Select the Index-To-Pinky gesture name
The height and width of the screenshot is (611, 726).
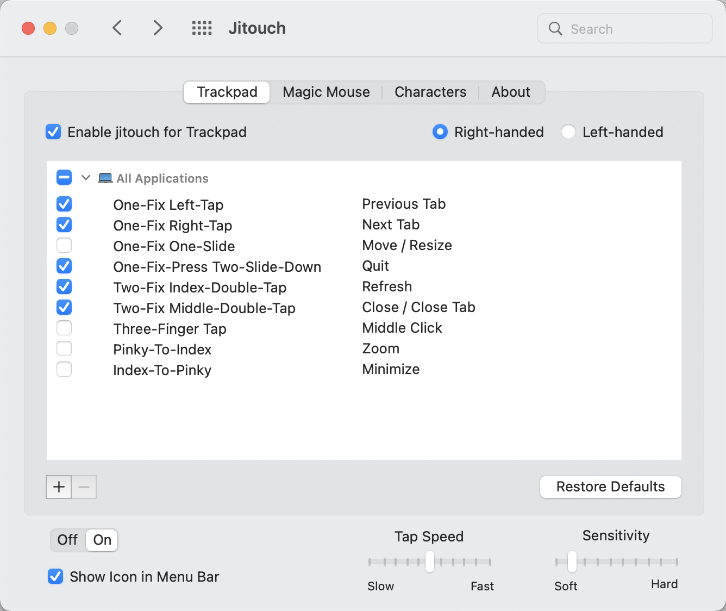(x=162, y=370)
